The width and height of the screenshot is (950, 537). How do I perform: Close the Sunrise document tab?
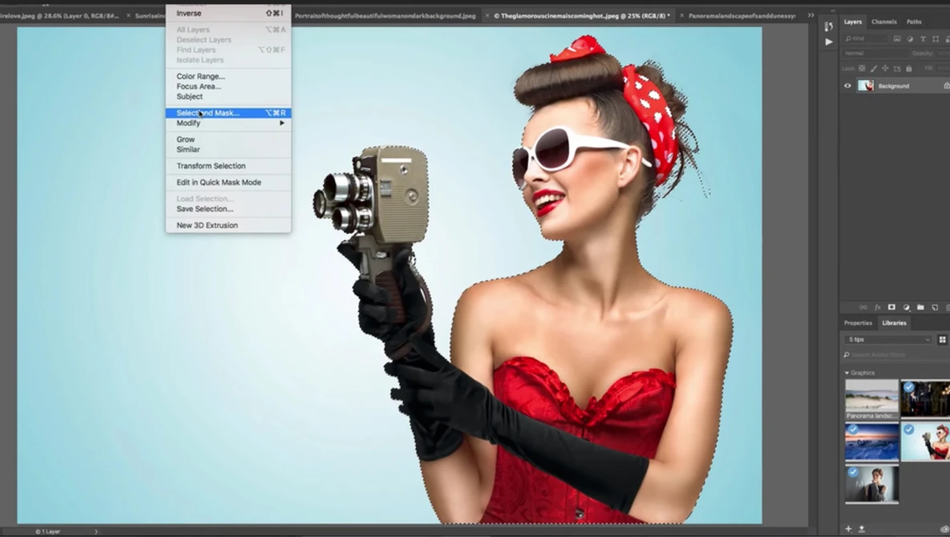pos(128,16)
